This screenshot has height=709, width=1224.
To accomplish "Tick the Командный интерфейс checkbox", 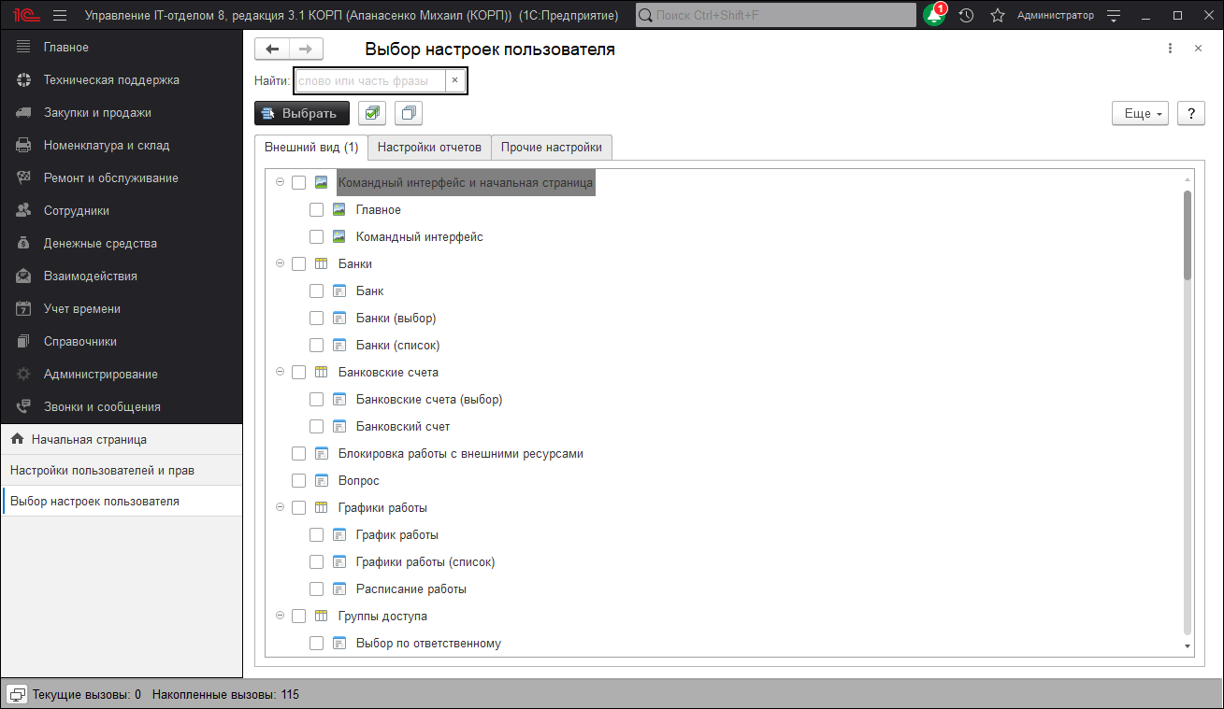I will (316, 237).
